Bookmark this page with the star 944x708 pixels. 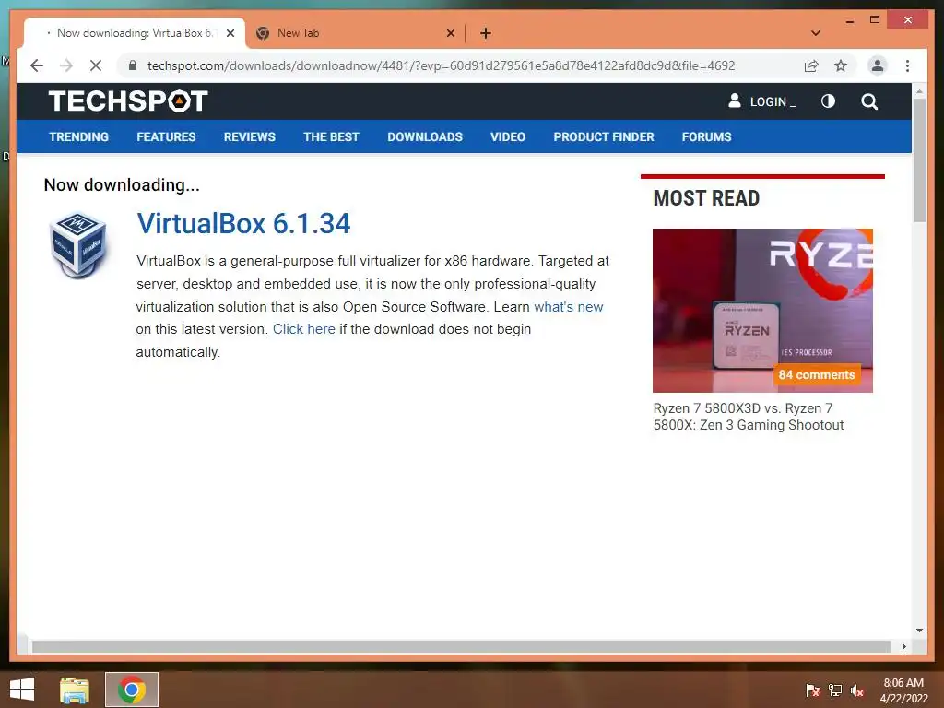[841, 65]
